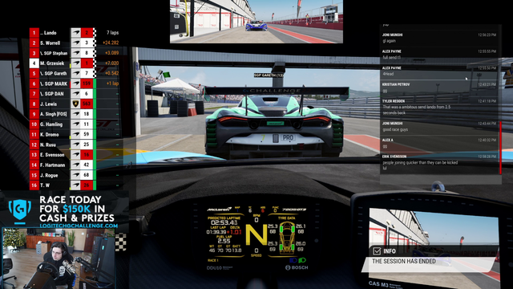Screen dimensions: 513x289
Task: Click the '7 laps' label in standings
Action: [x=112, y=33]
